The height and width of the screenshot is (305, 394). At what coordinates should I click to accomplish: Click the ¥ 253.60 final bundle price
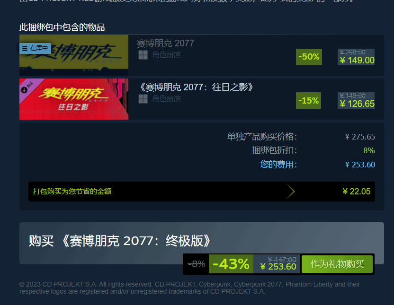pos(278,267)
